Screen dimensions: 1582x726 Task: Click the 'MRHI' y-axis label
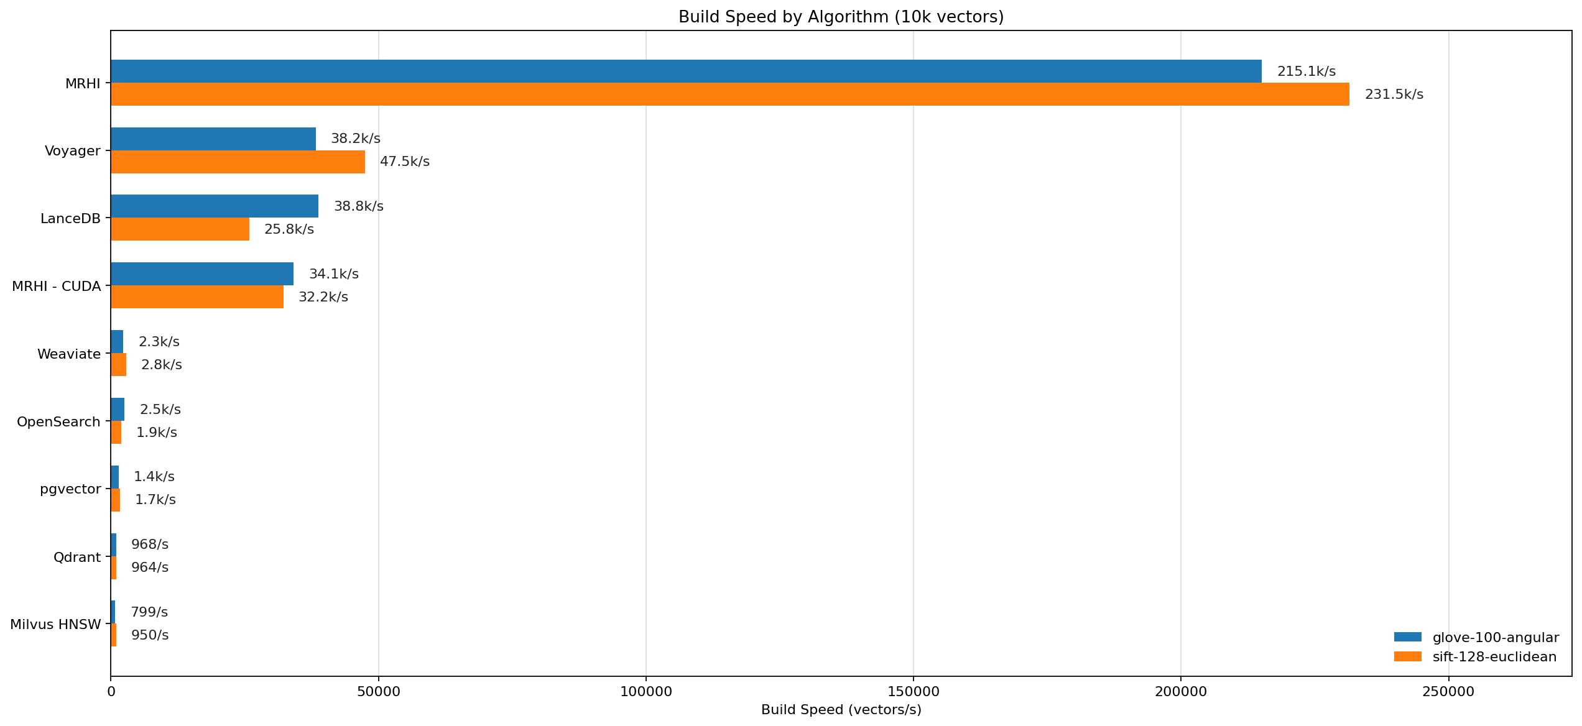tap(83, 83)
